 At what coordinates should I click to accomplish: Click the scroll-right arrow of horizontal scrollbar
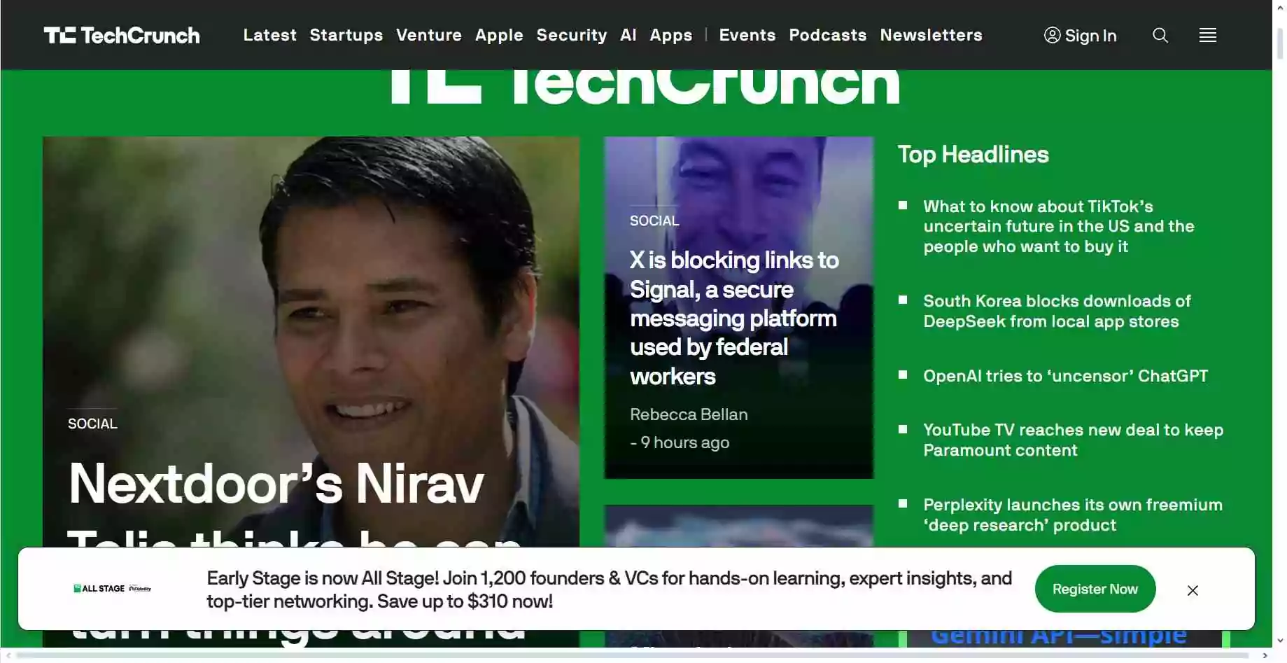click(x=1265, y=656)
